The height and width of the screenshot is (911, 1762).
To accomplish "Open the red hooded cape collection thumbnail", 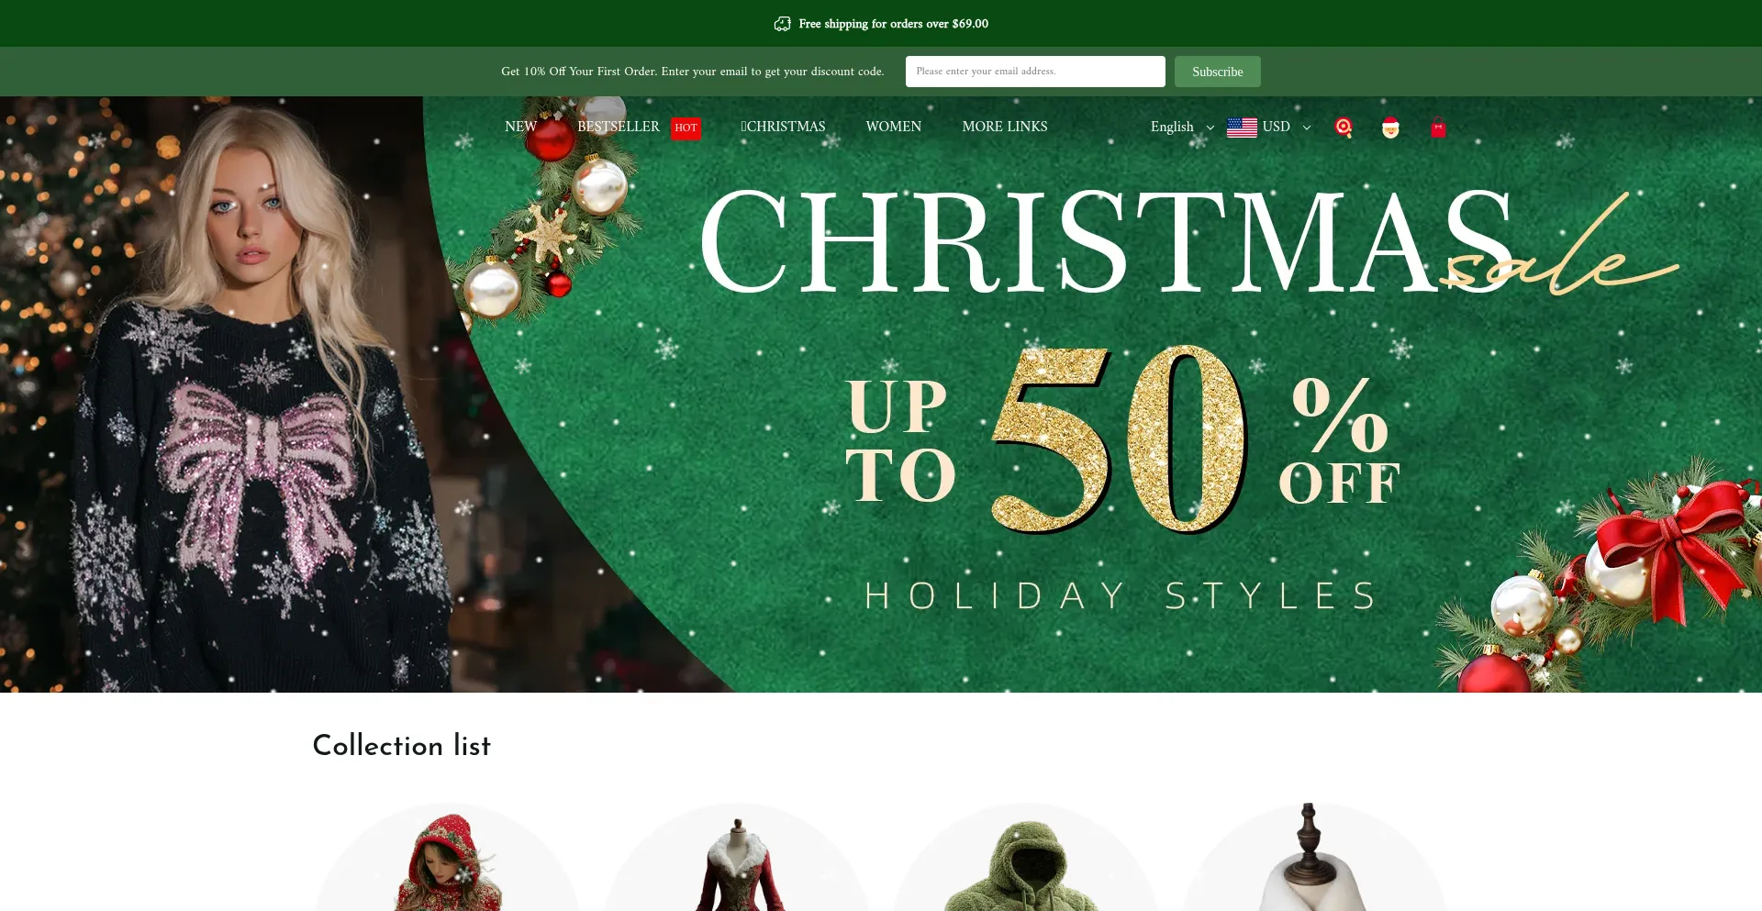I will coord(448,858).
